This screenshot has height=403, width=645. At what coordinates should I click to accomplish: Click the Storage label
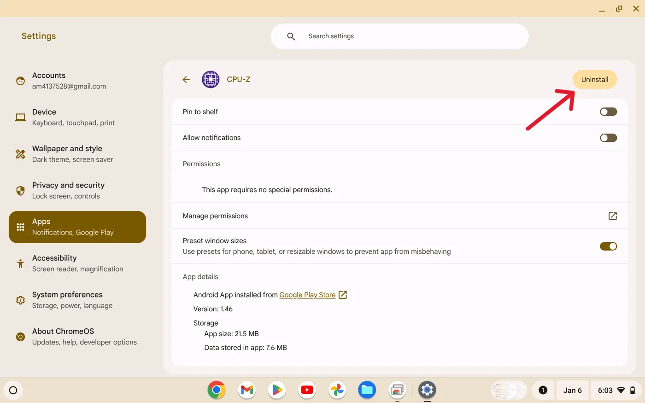point(206,323)
